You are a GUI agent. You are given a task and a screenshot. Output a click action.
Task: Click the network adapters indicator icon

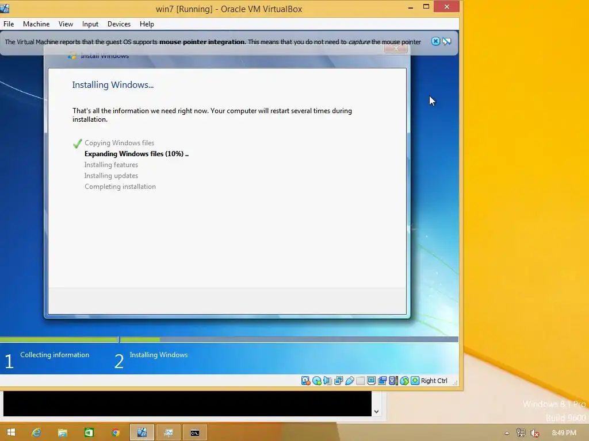point(338,381)
